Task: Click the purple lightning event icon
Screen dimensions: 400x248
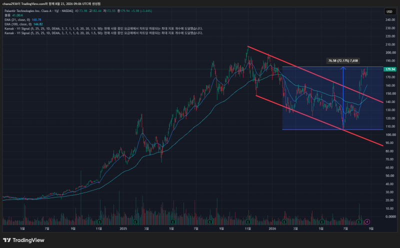Action: tap(367, 221)
